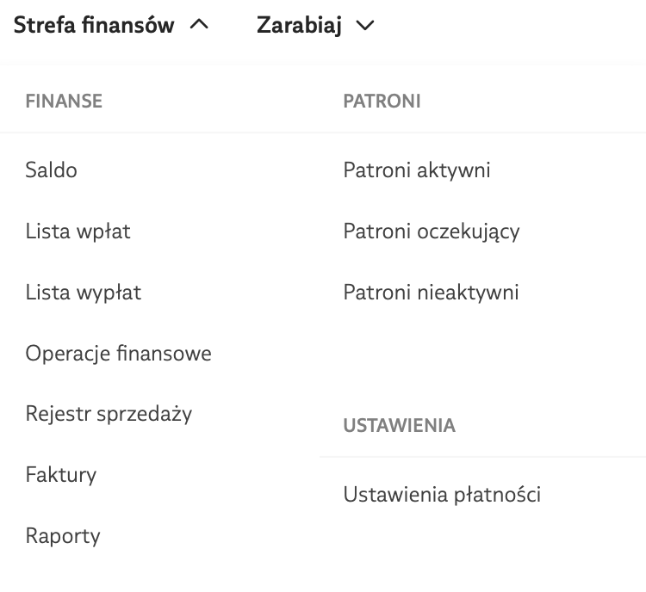View Raporty
The image size is (646, 592).
(x=63, y=536)
